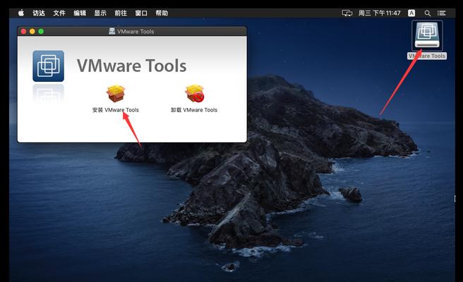The width and height of the screenshot is (463, 282).
Task: Open Spotlight search magnifier icon
Action: coord(427,13)
